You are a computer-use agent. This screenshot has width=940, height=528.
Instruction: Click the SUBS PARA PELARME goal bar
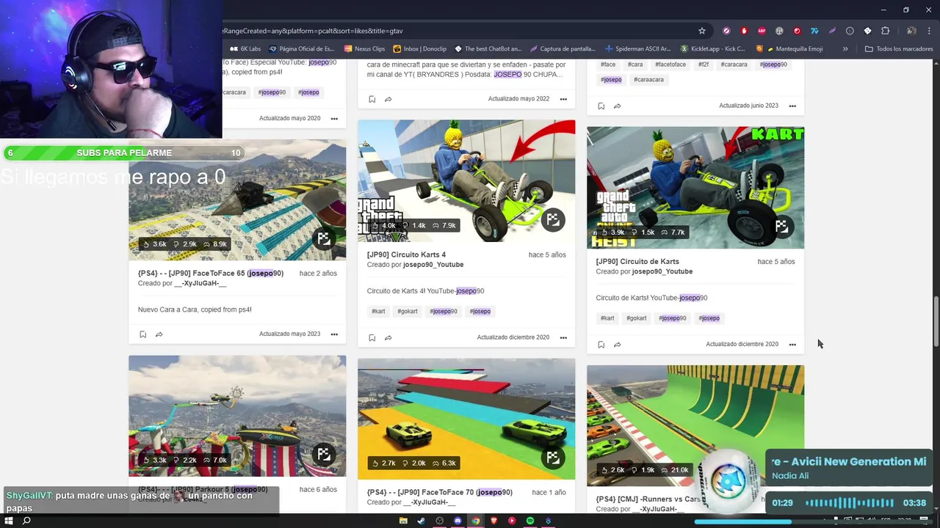[x=123, y=153]
